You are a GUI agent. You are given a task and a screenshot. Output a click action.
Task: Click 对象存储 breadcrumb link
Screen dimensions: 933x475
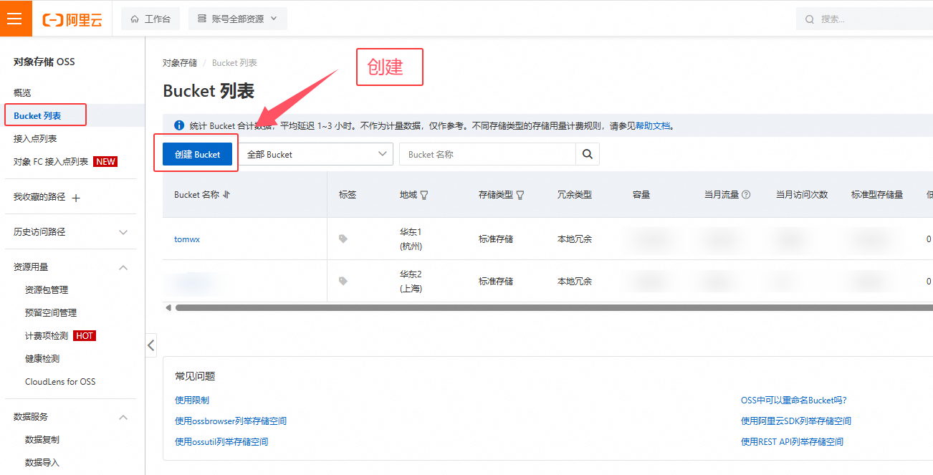click(x=180, y=63)
